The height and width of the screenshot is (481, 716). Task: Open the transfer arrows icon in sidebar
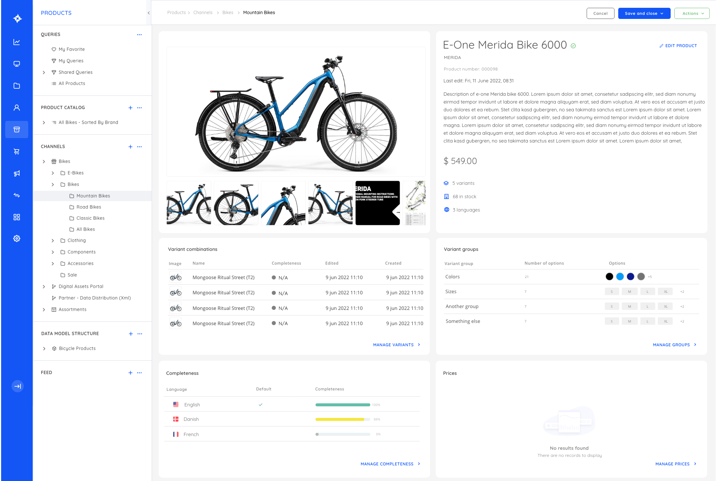17,195
